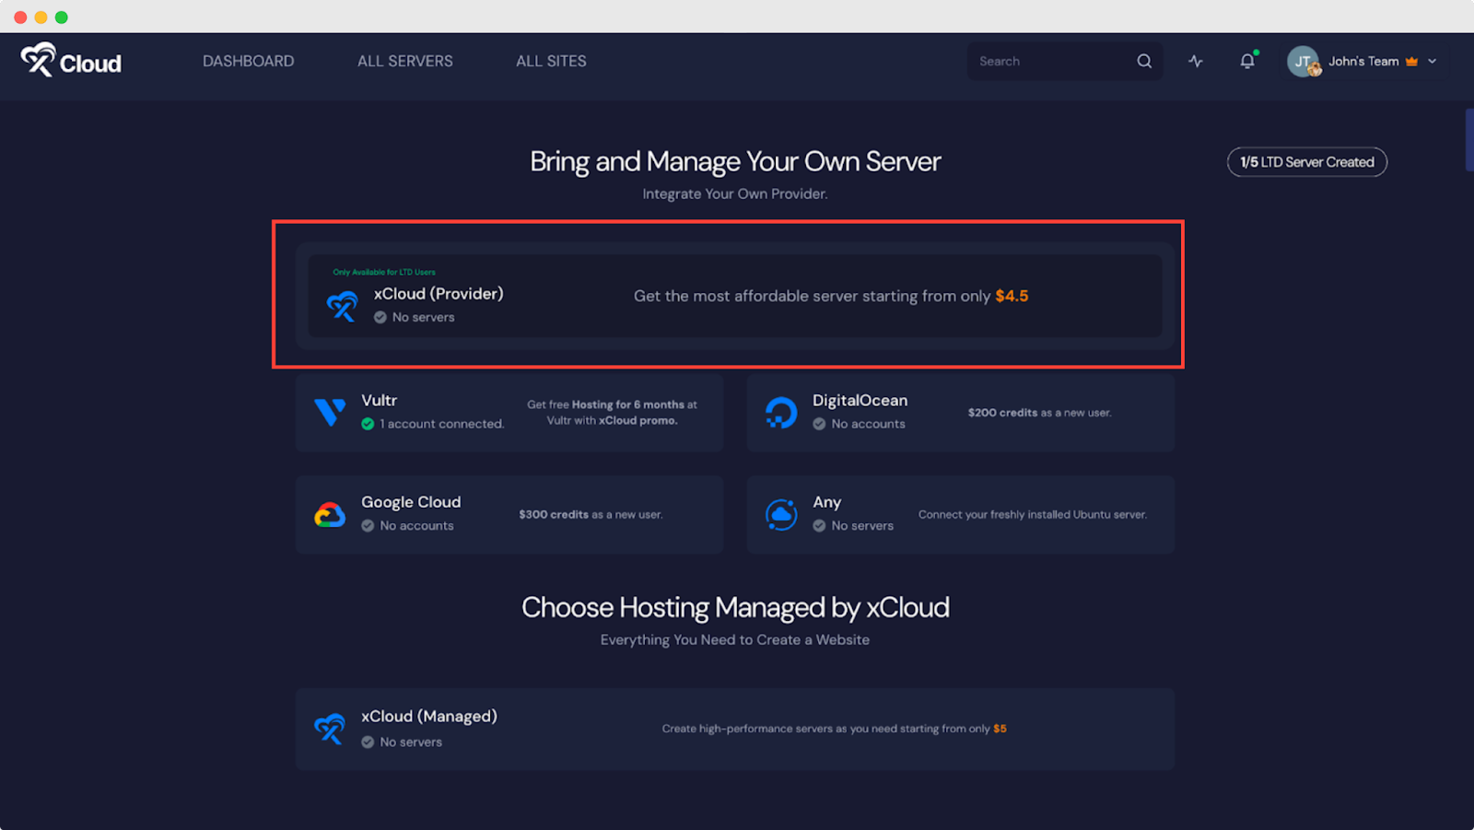Select the DigitalOcean provider card
This screenshot has width=1474, height=830.
961,412
